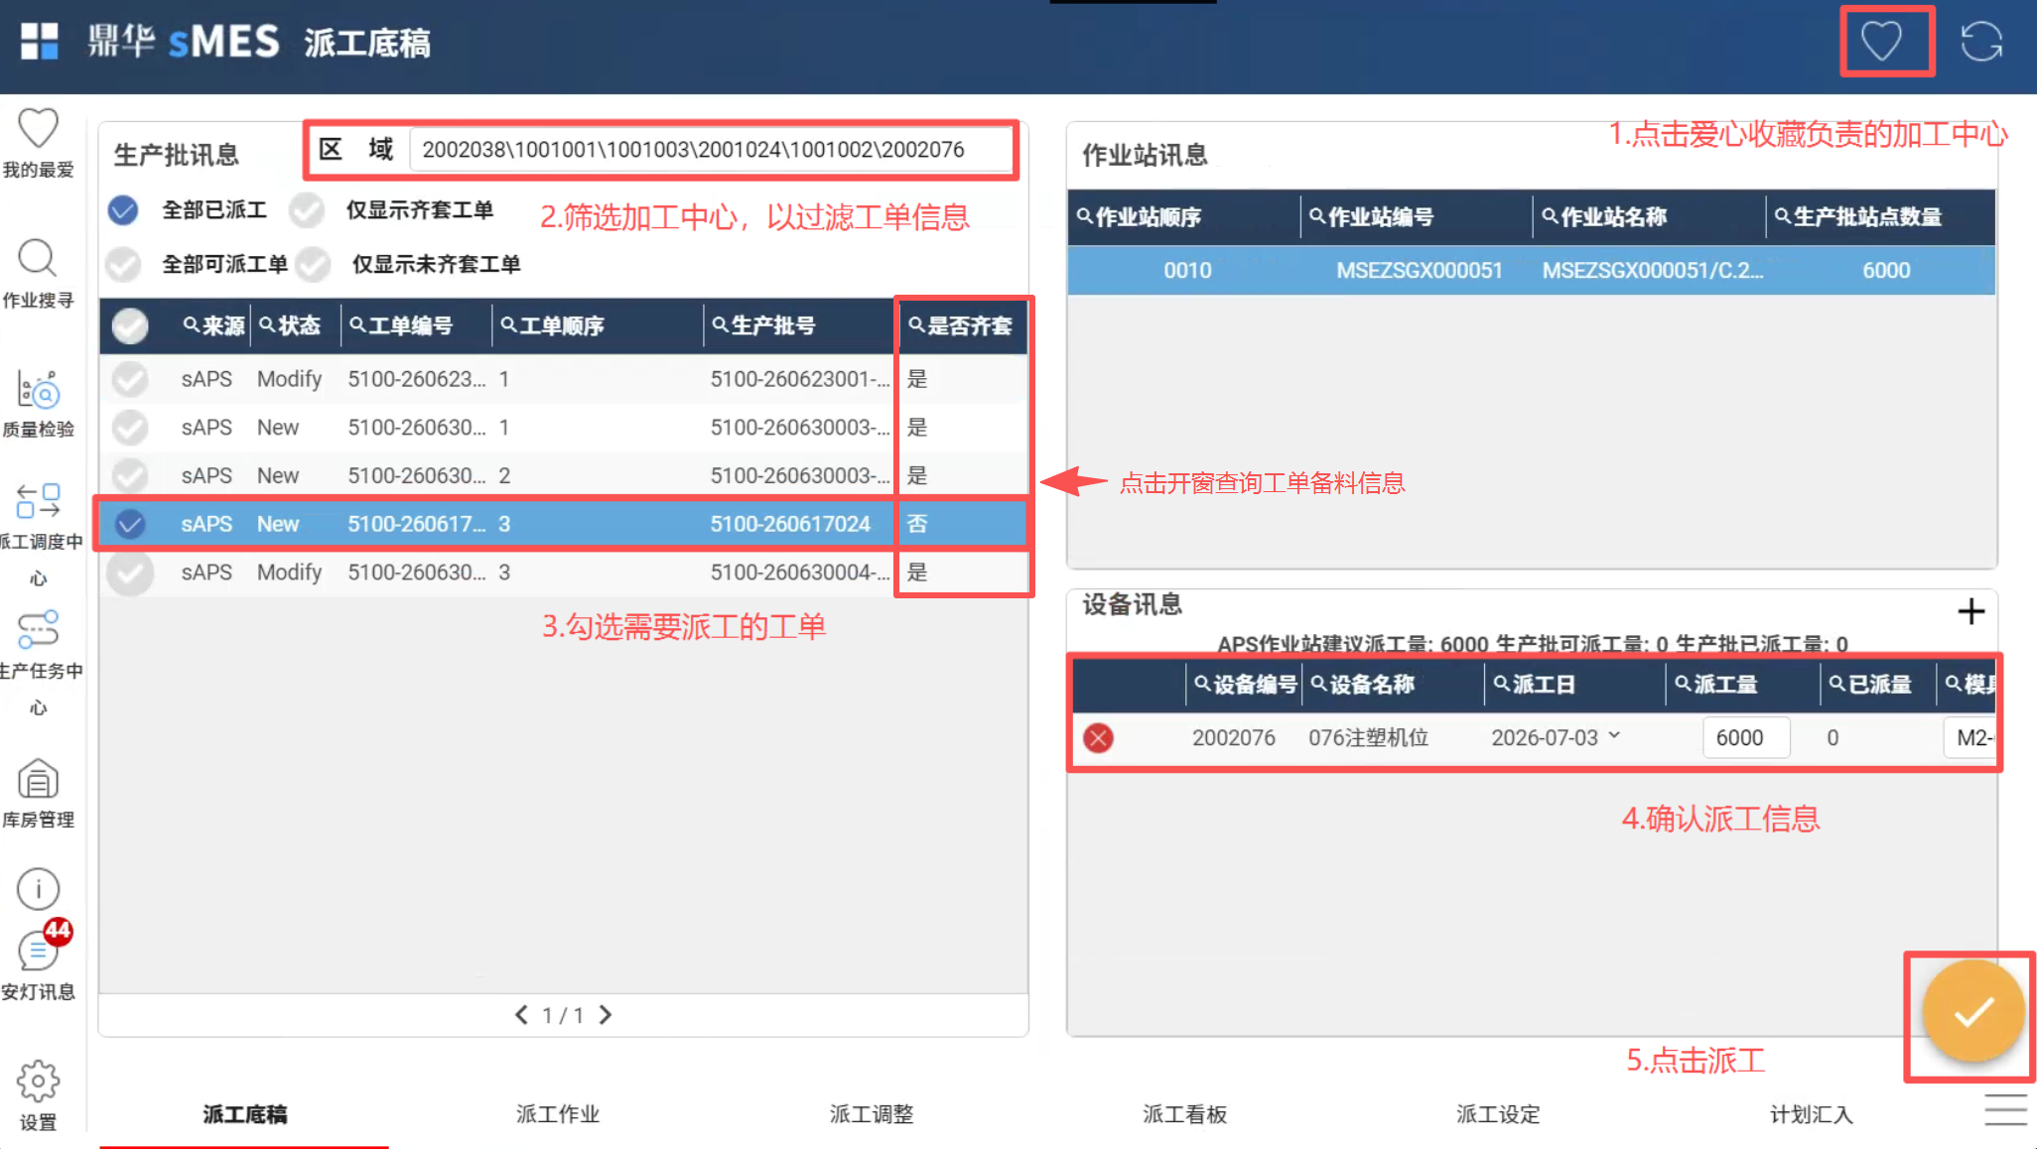The image size is (2037, 1149).
Task: Click the heart favorite icon in header
Action: pyautogui.click(x=1881, y=42)
